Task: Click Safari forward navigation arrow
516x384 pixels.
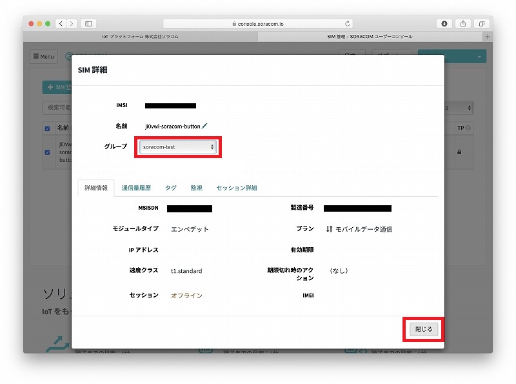Action: click(71, 23)
